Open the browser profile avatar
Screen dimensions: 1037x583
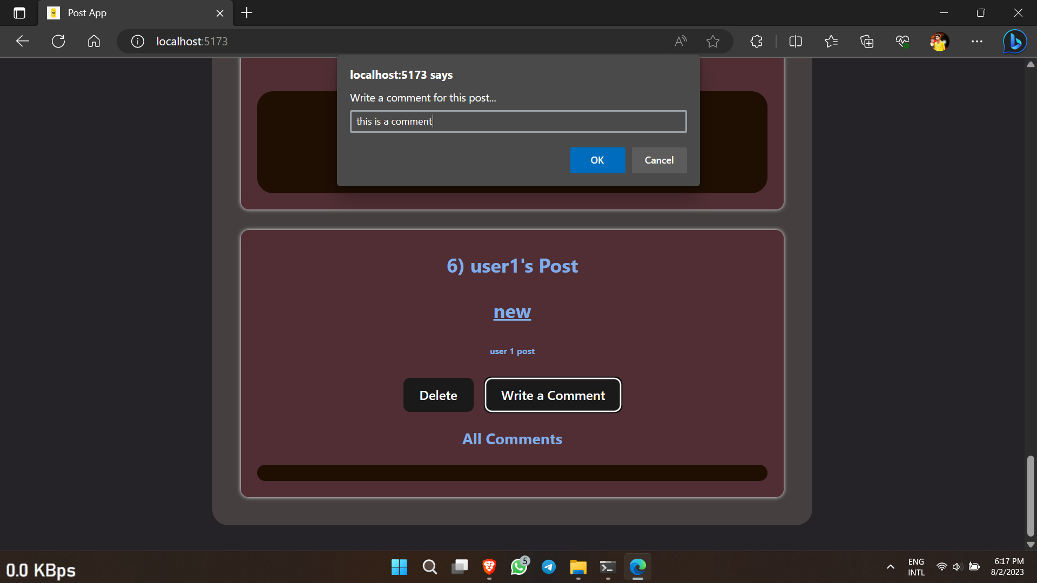point(940,42)
